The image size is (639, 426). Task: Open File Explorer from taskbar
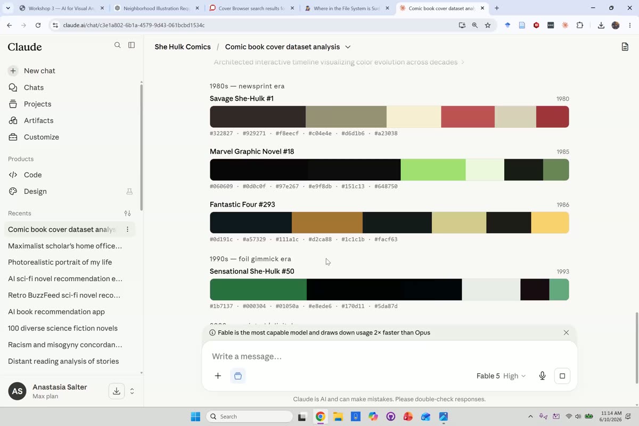coord(338,416)
